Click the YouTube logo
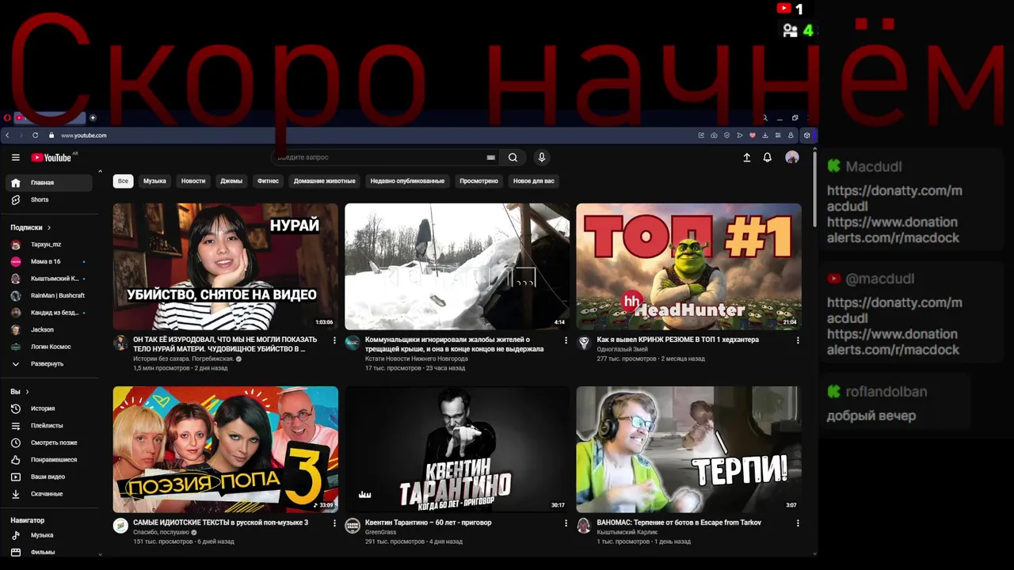Screen dimensions: 1014x570 coord(51,158)
